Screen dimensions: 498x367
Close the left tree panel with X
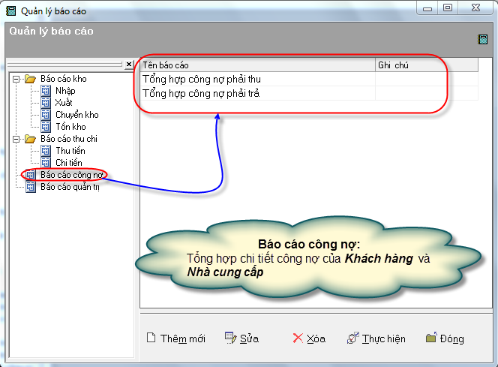(x=128, y=65)
